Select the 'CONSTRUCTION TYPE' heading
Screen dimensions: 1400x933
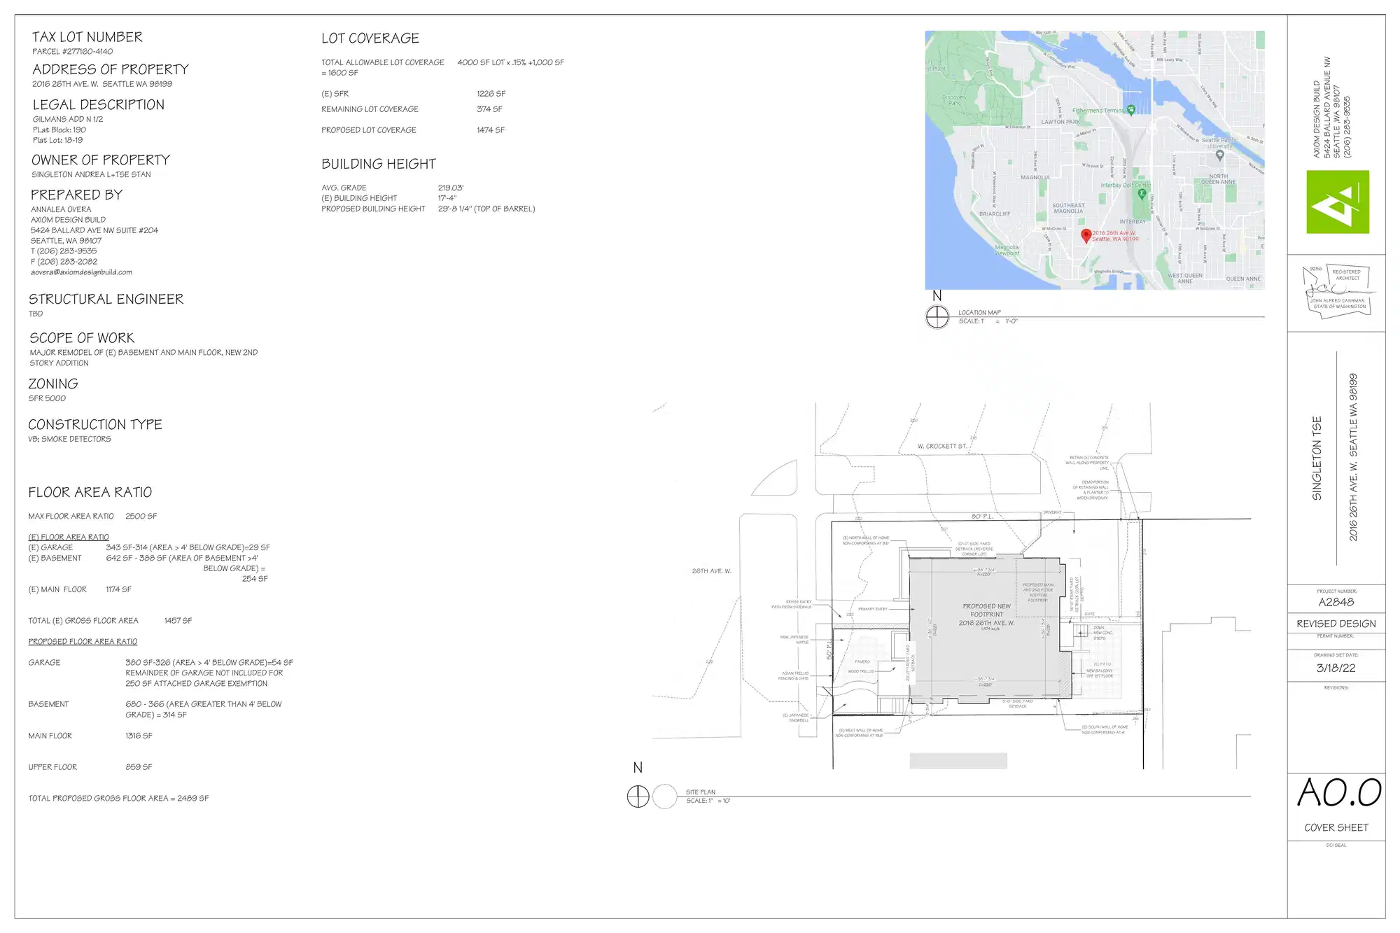pos(95,425)
